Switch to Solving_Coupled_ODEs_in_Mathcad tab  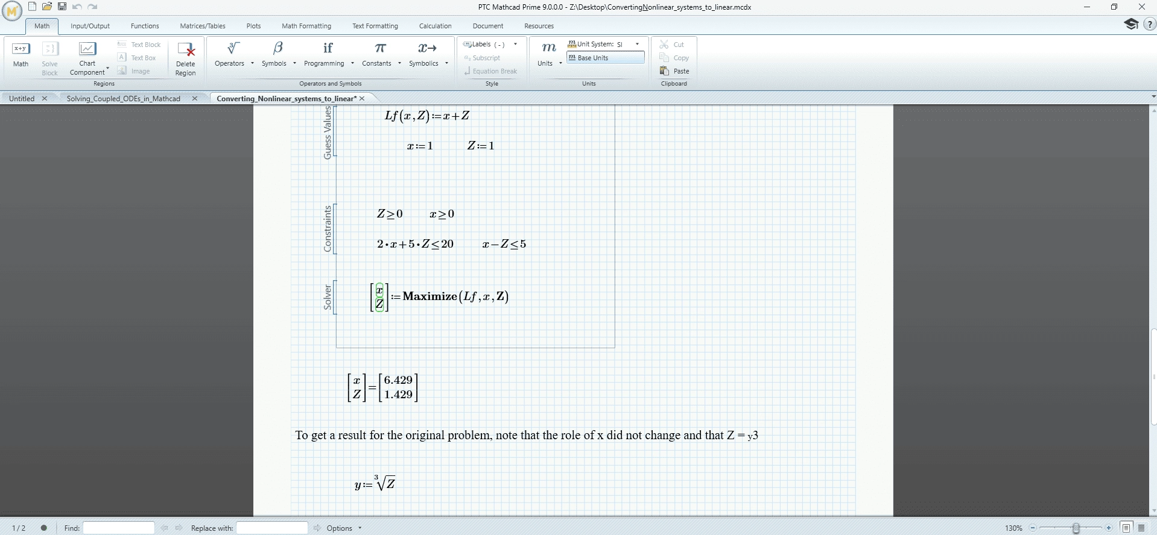[123, 98]
